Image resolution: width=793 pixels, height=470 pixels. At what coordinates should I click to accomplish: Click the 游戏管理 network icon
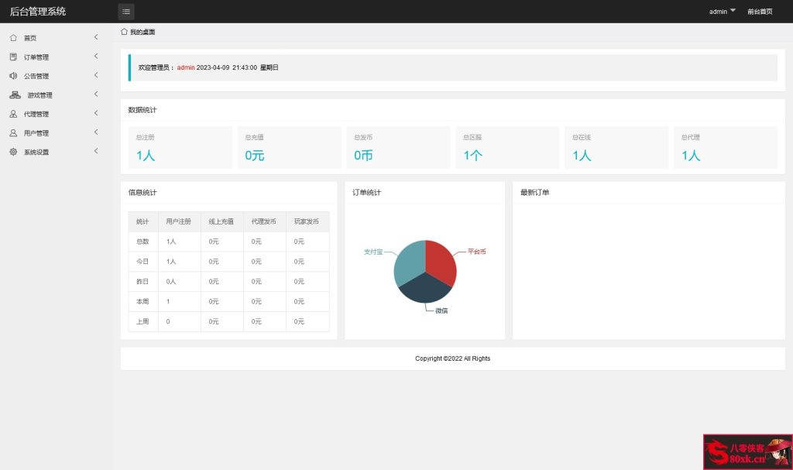15,95
